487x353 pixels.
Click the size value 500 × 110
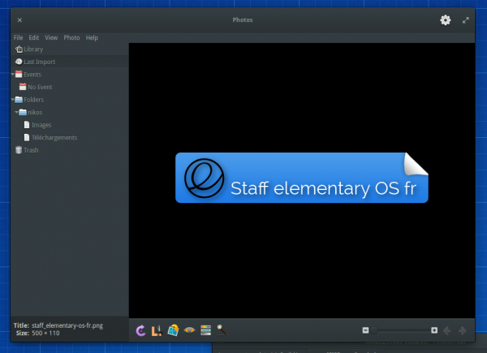tap(45, 334)
